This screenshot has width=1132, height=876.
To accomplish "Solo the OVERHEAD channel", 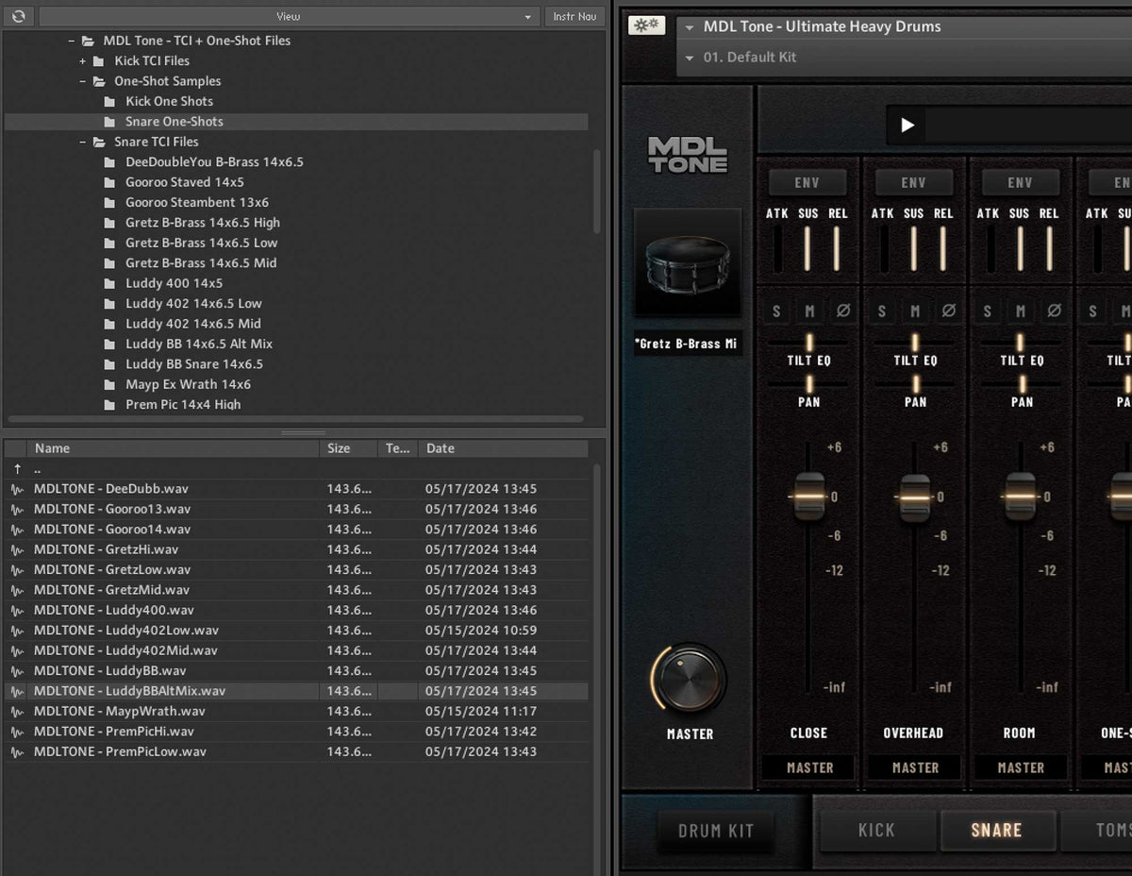I will (x=882, y=311).
